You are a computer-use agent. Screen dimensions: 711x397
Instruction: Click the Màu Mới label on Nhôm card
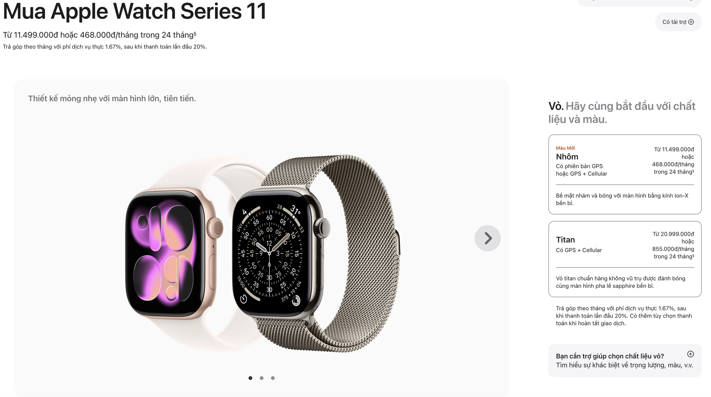(x=565, y=148)
